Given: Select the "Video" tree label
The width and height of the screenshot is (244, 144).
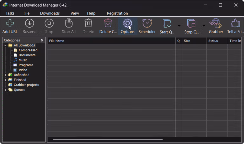Looking at the screenshot, I should (23, 70).
